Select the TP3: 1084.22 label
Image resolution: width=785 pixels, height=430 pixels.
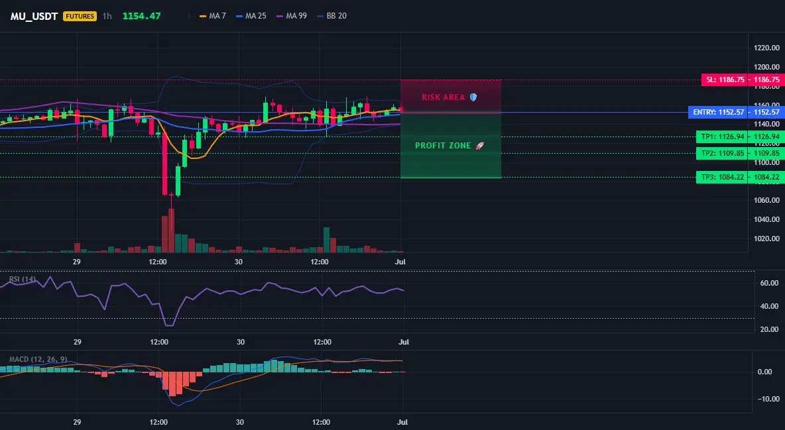(723, 177)
